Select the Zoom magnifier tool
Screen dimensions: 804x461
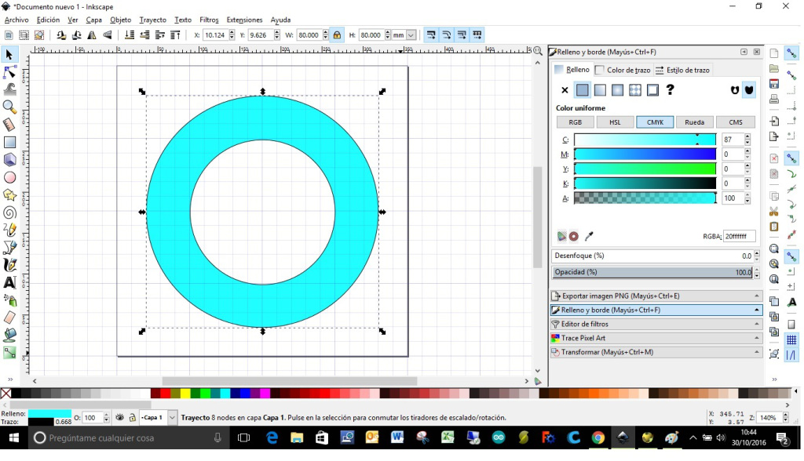(x=9, y=107)
